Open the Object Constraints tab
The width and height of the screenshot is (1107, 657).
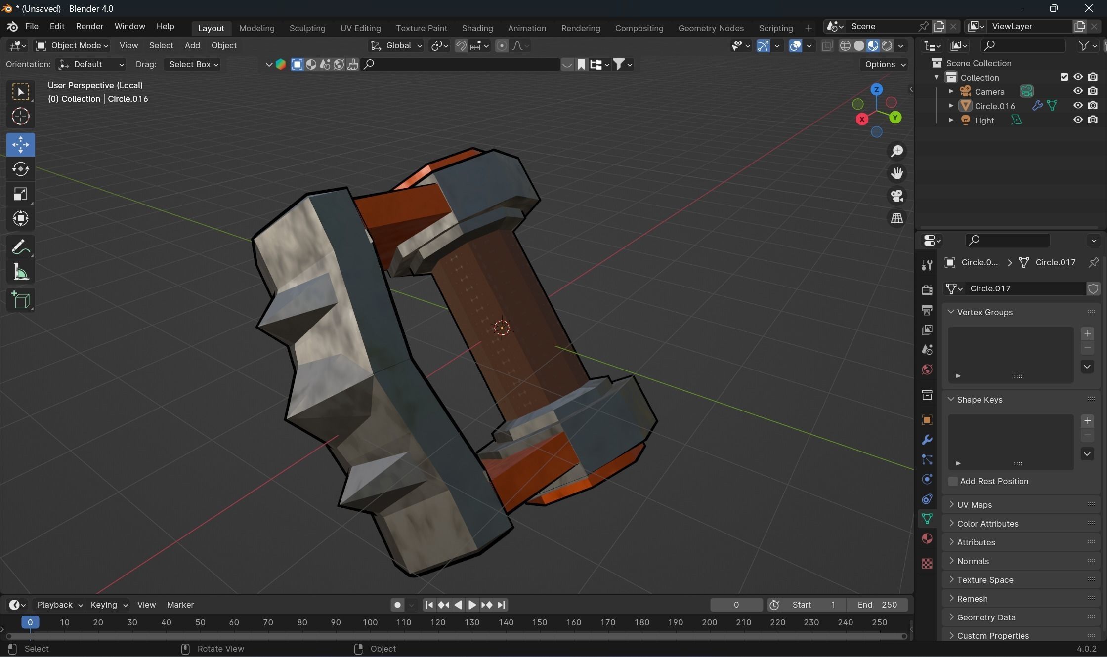[x=927, y=499]
